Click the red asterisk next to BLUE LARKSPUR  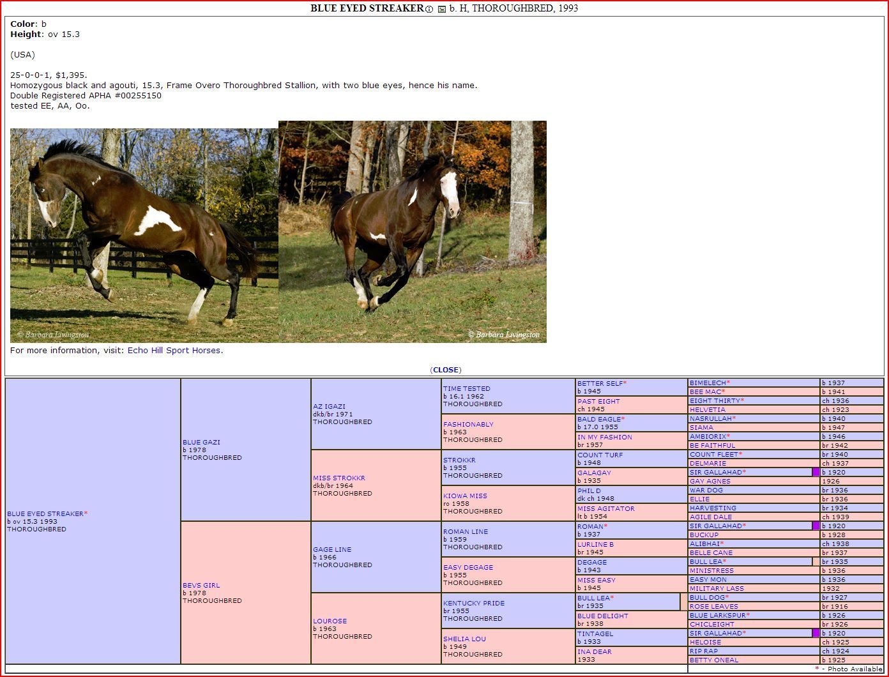pyautogui.click(x=748, y=615)
